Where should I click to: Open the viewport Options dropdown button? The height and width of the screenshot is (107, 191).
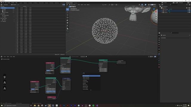click(155, 7)
